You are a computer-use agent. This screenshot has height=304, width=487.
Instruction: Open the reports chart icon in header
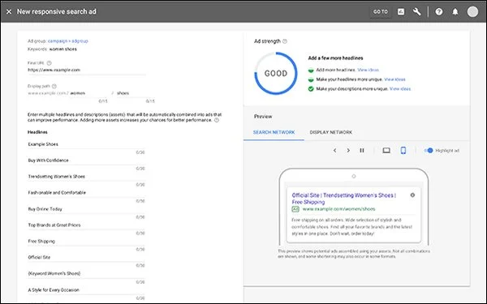401,12
